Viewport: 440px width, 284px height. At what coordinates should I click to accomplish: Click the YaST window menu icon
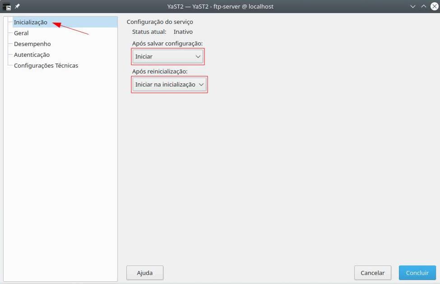click(x=7, y=6)
